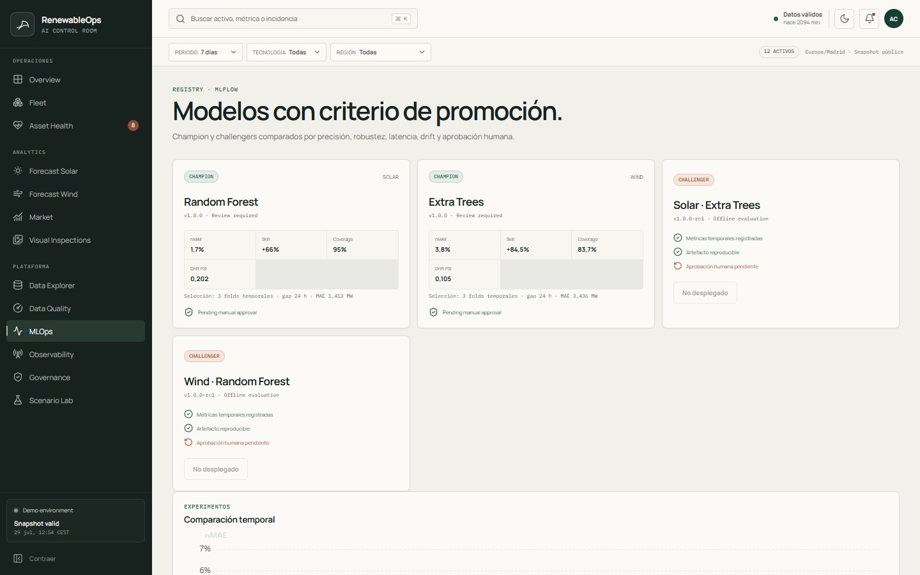Click the Asset Health heart icon
The width and height of the screenshot is (920, 575).
coord(18,126)
